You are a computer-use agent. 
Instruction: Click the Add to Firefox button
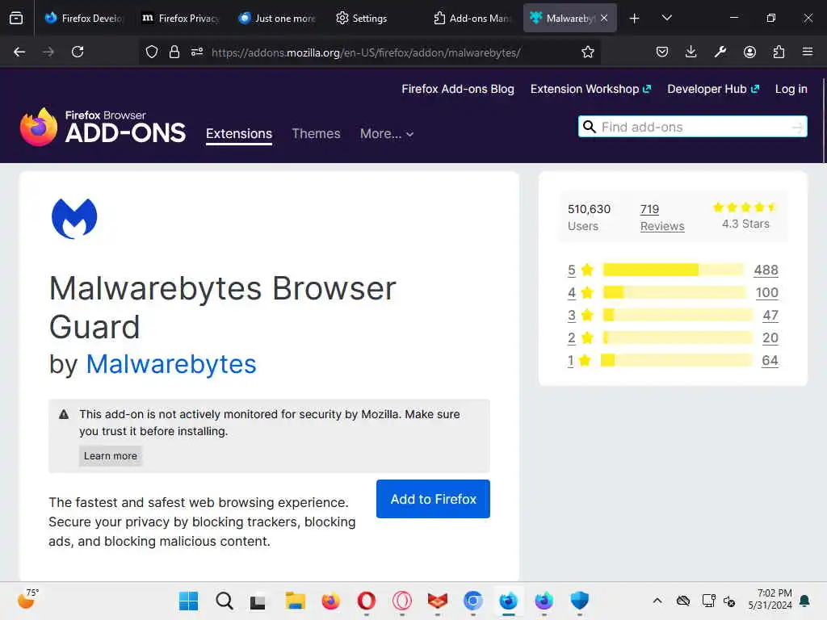coord(433,499)
